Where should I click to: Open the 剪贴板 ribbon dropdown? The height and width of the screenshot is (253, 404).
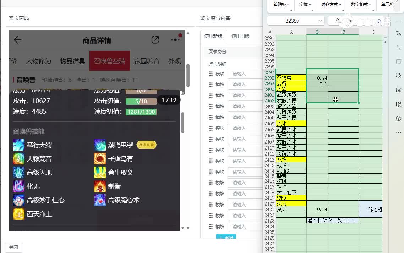click(x=281, y=5)
